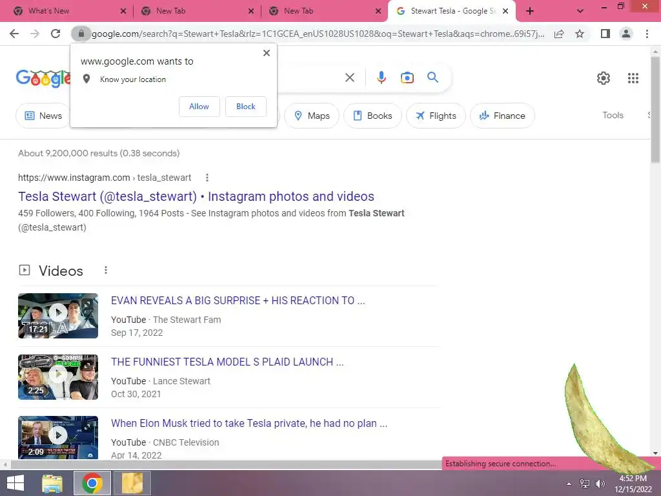Screen dimensions: 661x496
Task: Play the 2:09 CNBC video thumbnail
Action: (x=58, y=437)
